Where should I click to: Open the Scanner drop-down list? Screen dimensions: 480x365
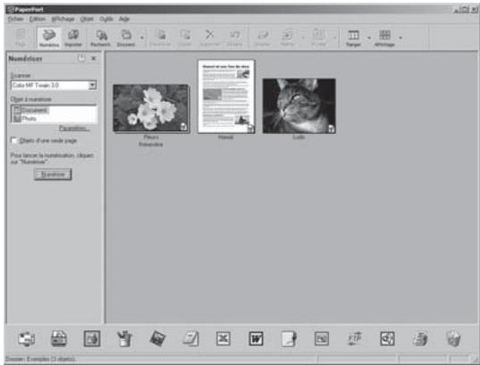(92, 85)
